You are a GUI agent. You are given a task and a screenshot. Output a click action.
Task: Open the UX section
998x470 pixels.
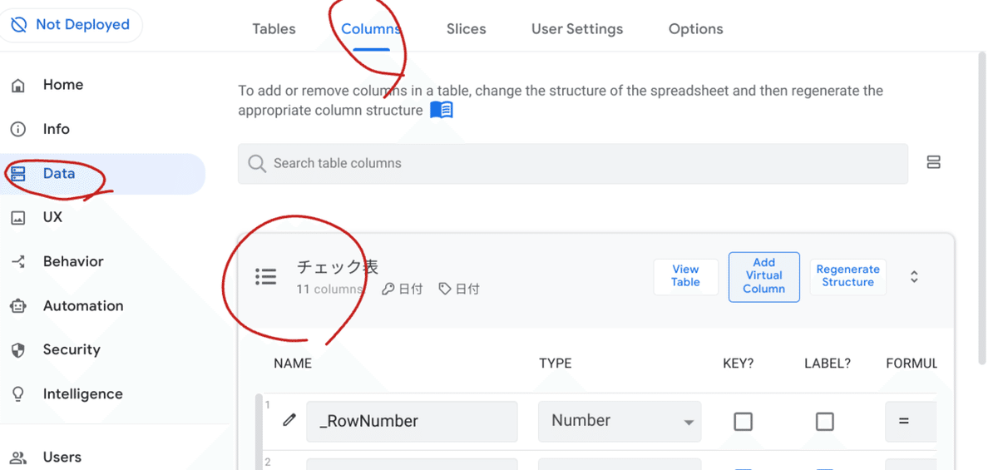[x=52, y=217]
